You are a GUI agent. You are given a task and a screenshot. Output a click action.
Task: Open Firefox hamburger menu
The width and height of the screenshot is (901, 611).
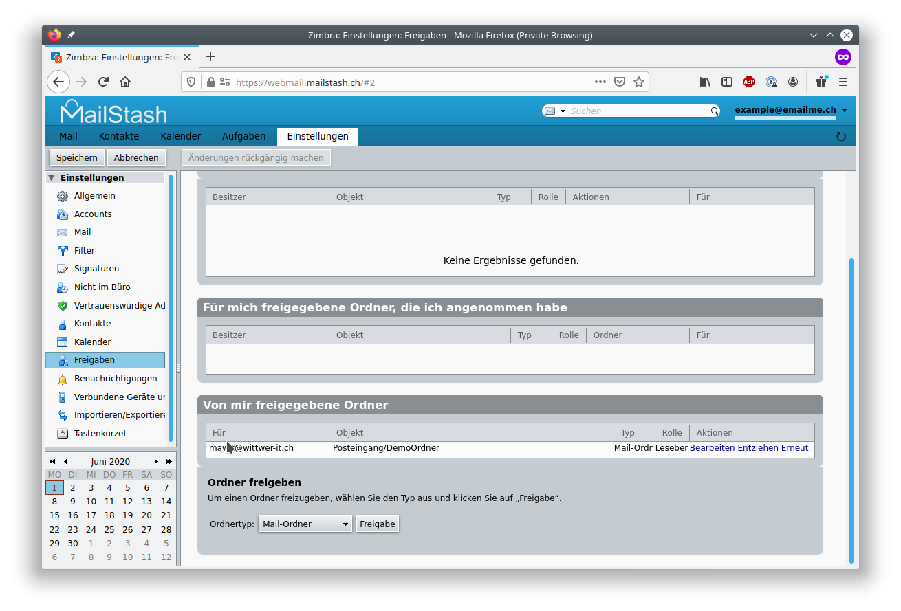click(x=843, y=82)
